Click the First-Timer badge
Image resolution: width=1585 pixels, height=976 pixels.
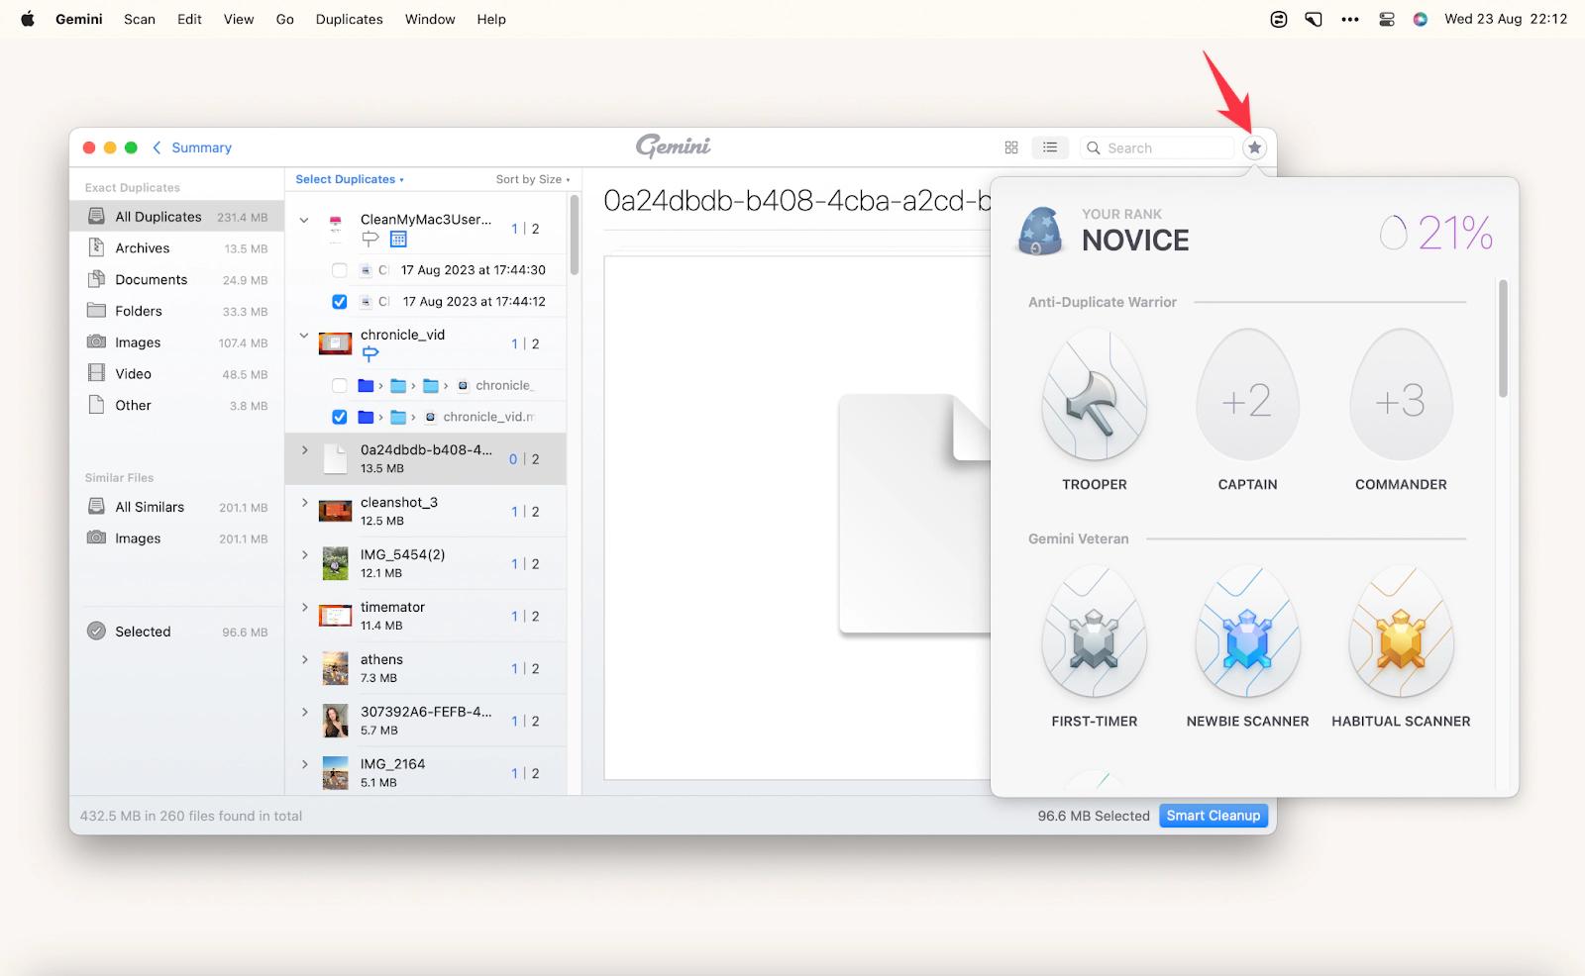point(1095,632)
